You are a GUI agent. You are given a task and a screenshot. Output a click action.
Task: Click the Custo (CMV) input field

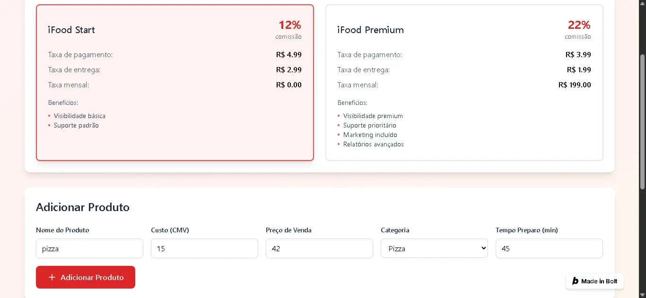pyautogui.click(x=204, y=248)
